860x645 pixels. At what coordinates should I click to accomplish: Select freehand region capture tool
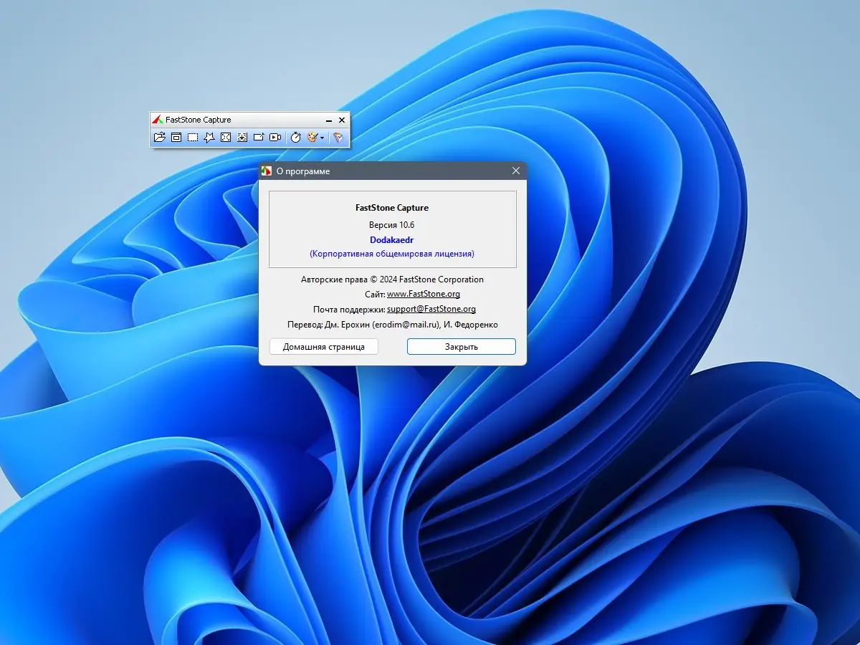pos(209,138)
